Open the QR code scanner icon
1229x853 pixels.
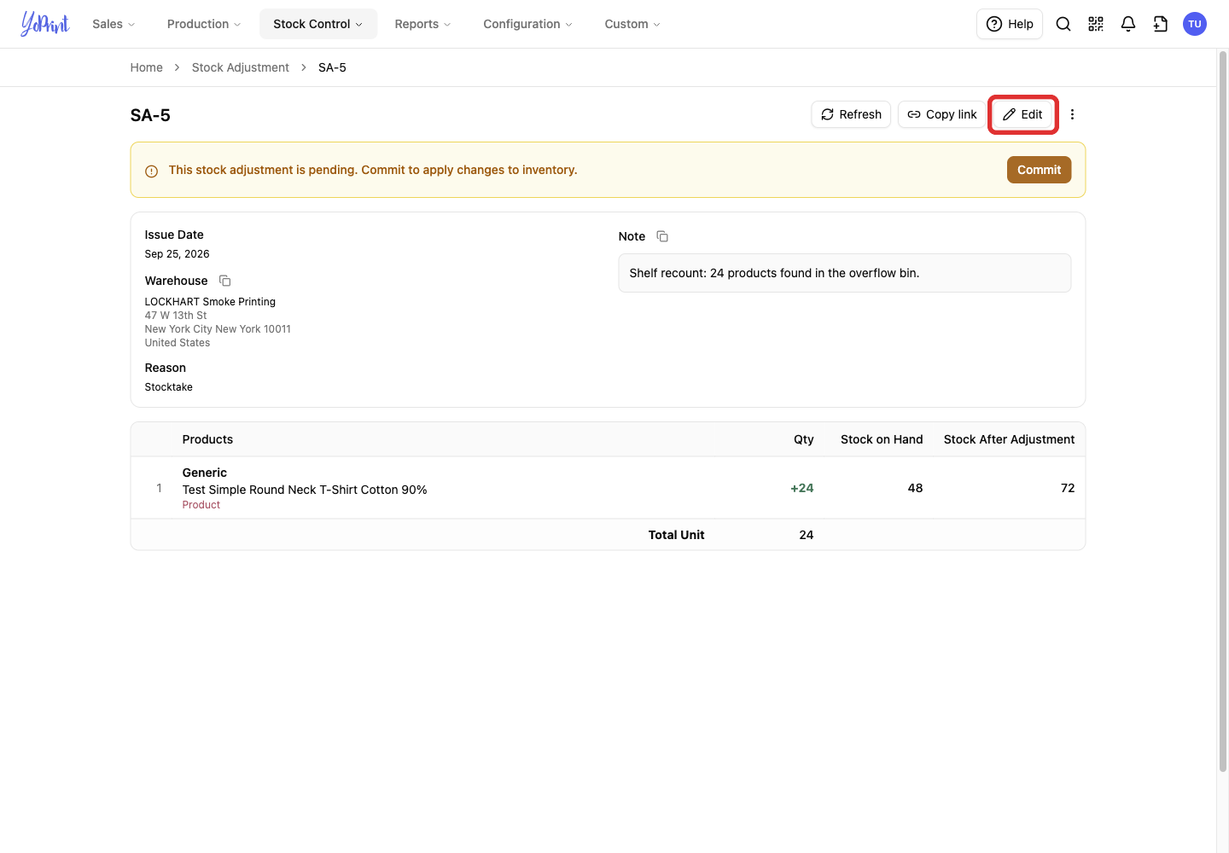pos(1096,24)
